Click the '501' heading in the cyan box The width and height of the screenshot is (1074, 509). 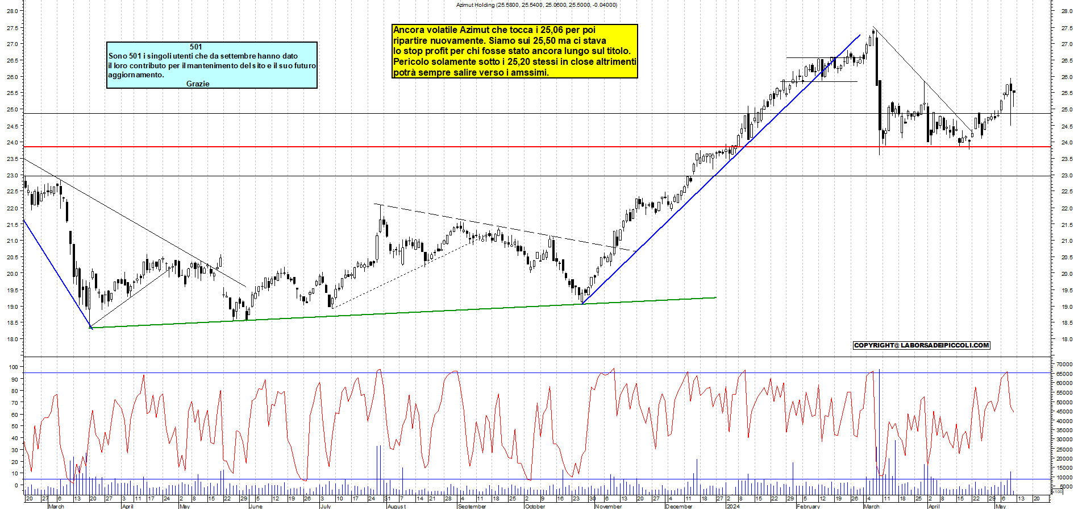[x=196, y=47]
